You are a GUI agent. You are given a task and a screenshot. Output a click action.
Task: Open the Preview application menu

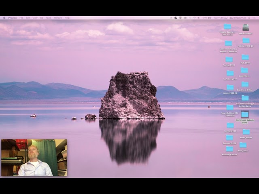point(13,18)
